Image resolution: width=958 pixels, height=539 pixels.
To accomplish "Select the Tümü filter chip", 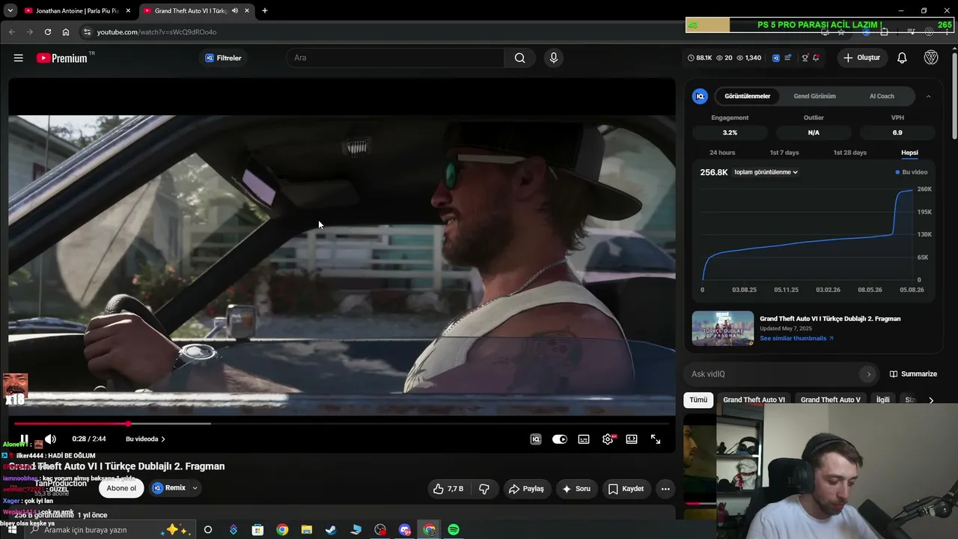I will (x=698, y=400).
